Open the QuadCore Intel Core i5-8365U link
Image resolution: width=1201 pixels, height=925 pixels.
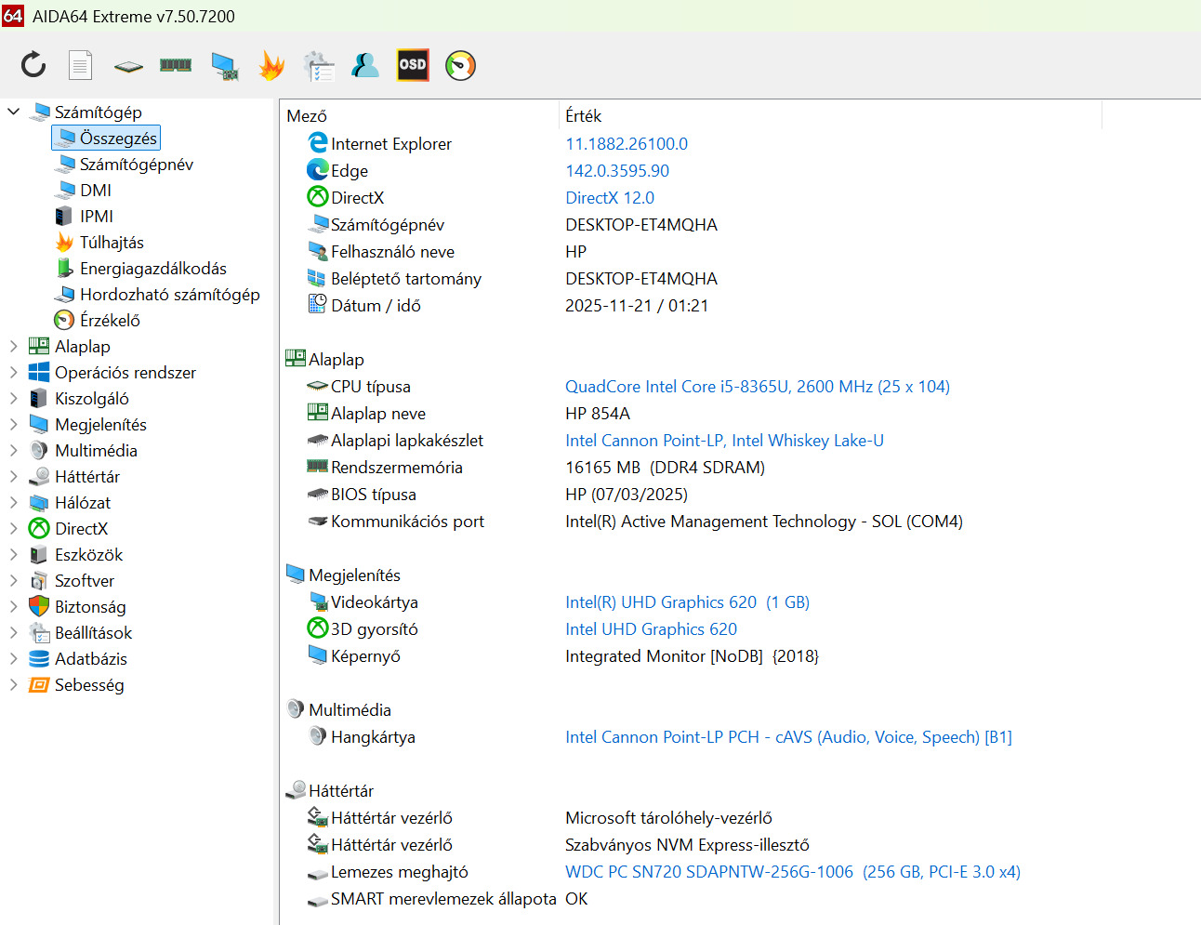(x=758, y=386)
